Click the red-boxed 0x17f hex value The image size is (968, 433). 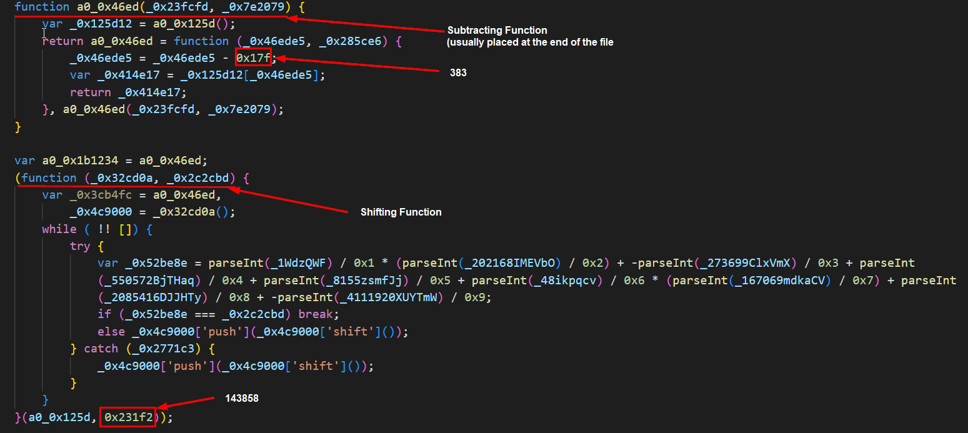pyautogui.click(x=253, y=58)
